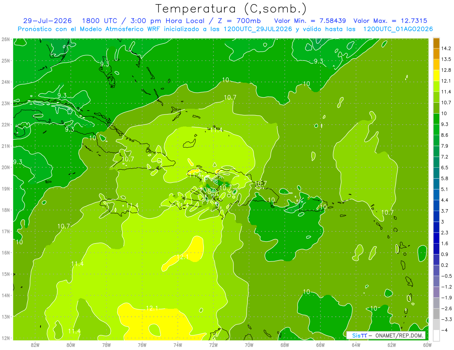Click the dark orange swatch above 14.2

coord(436,43)
